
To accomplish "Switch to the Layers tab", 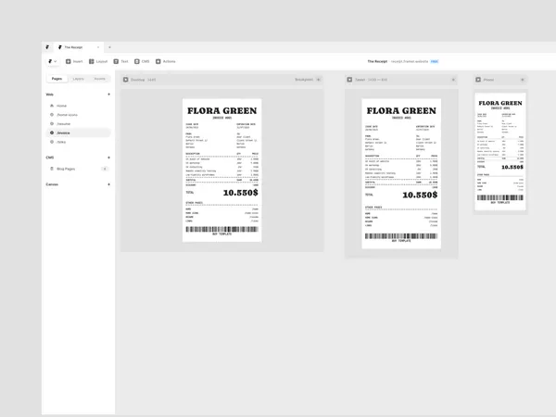I will 79,79.
